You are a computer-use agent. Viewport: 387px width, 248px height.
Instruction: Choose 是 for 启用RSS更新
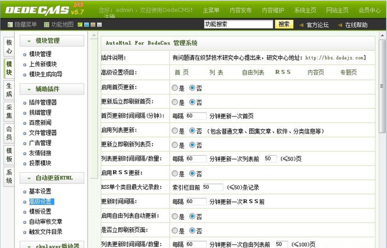pyautogui.click(x=174, y=174)
